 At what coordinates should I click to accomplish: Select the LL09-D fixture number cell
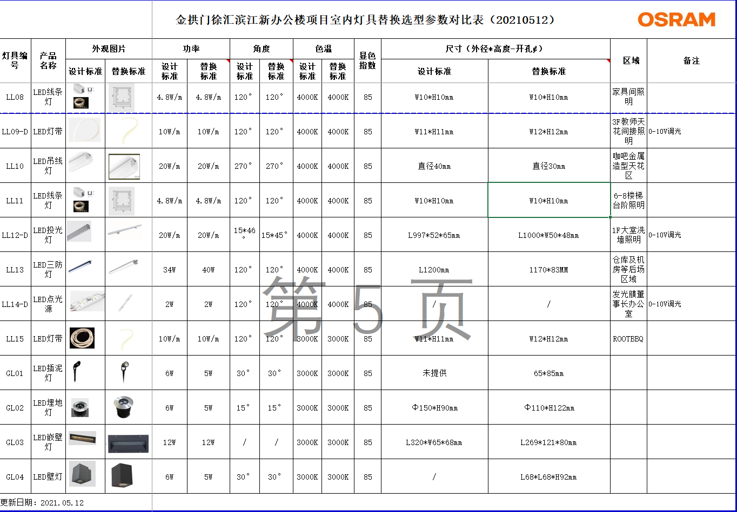click(x=15, y=131)
